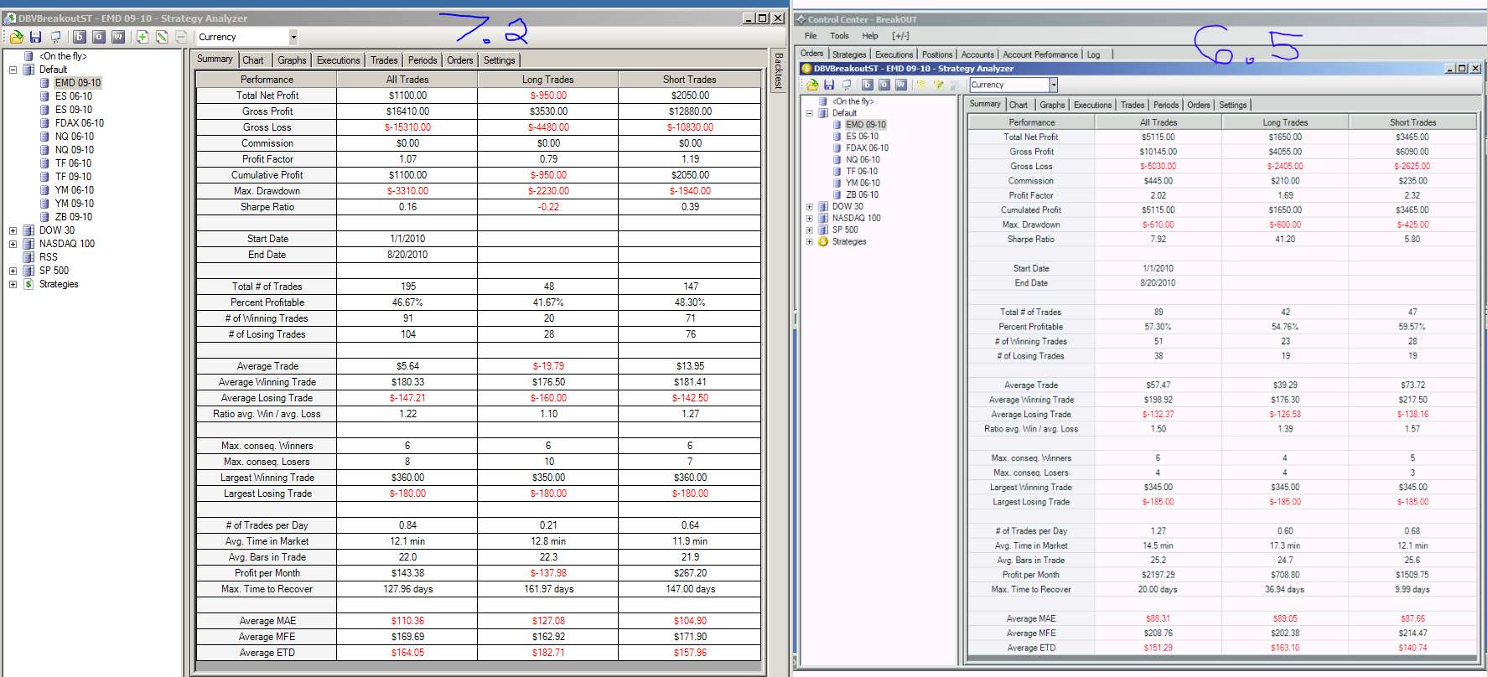
Task: Toggle the 'b' backtest button in 7.2 window
Action: click(80, 37)
